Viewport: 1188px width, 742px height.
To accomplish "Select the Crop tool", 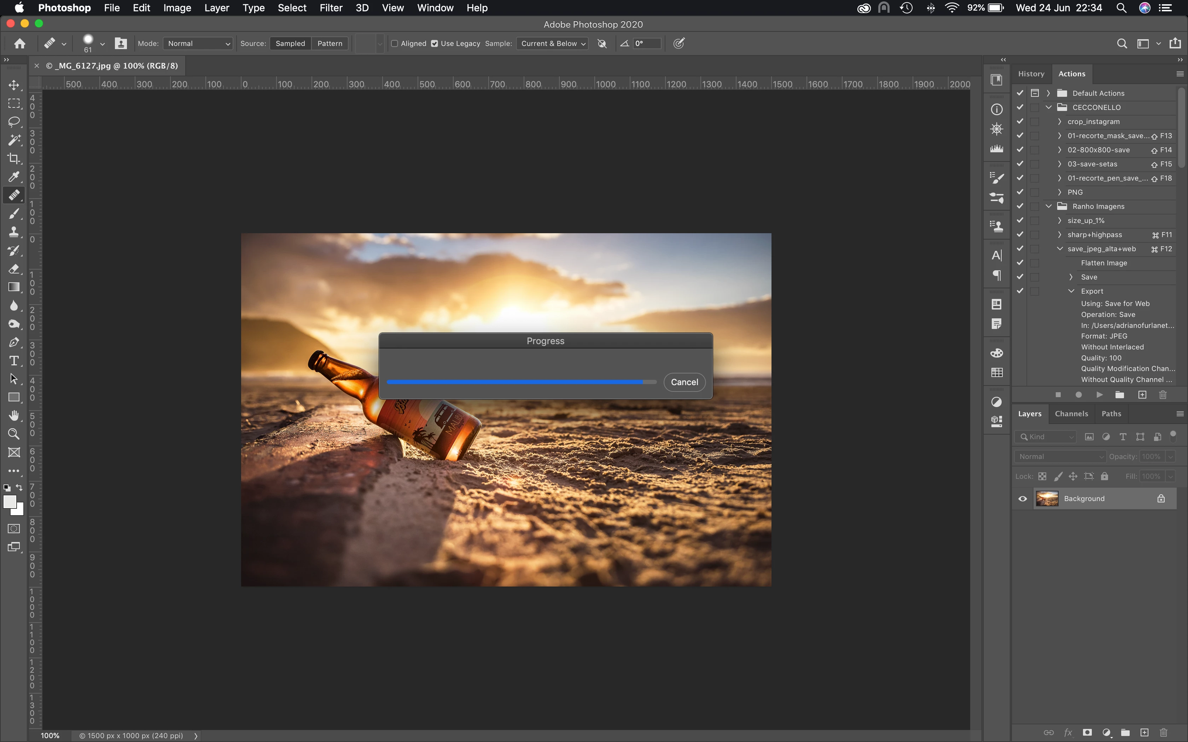I will 14,158.
